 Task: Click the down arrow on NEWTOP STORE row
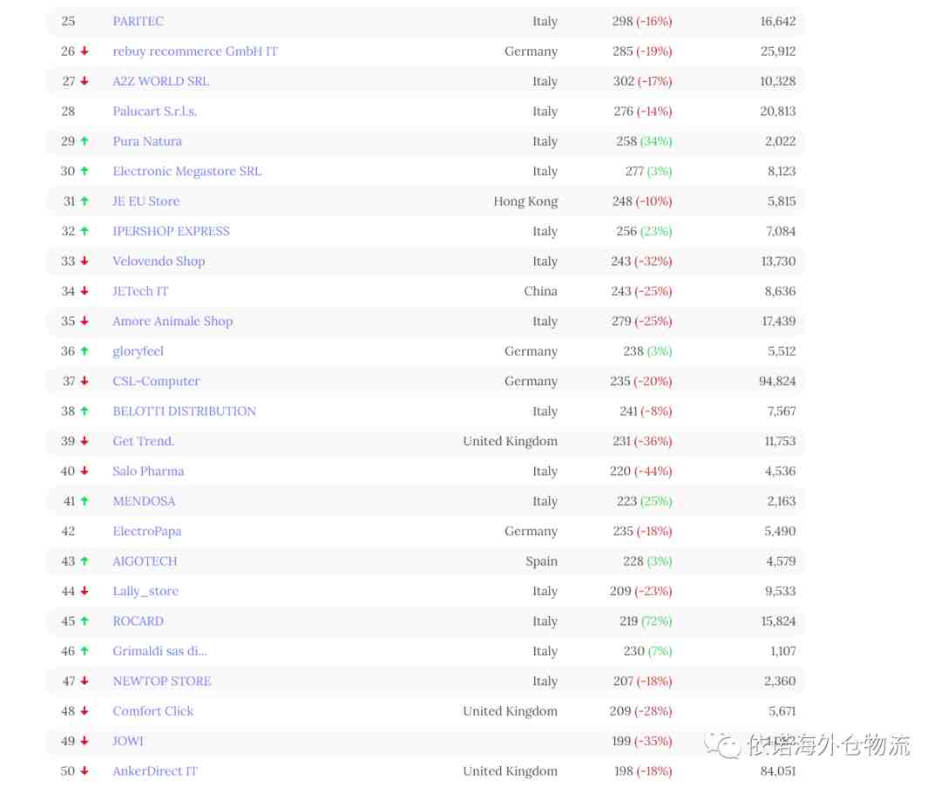[x=85, y=682]
